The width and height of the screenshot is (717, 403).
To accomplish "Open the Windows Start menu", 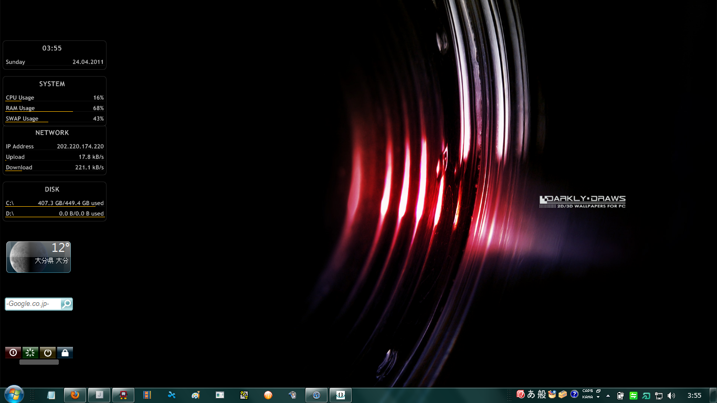I will [x=14, y=395].
